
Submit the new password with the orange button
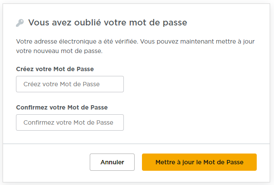point(199,162)
